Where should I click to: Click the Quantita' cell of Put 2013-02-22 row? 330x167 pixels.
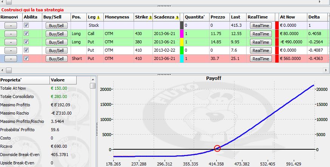click(x=197, y=51)
